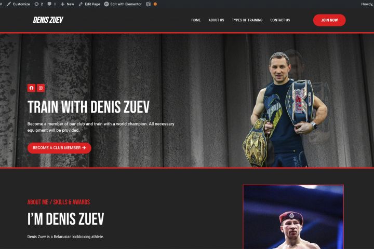Click the Customize paintbrush icon
The height and width of the screenshot is (249, 374).
(x=9, y=4)
